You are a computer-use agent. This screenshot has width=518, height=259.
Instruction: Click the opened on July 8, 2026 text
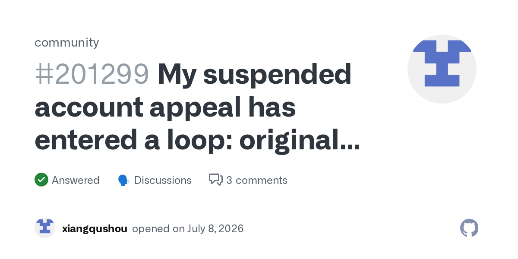coord(188,228)
